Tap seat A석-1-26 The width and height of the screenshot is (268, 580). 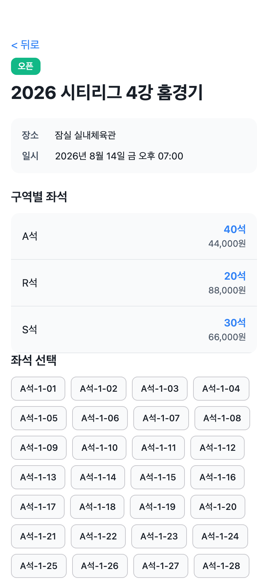pyautogui.click(x=100, y=566)
